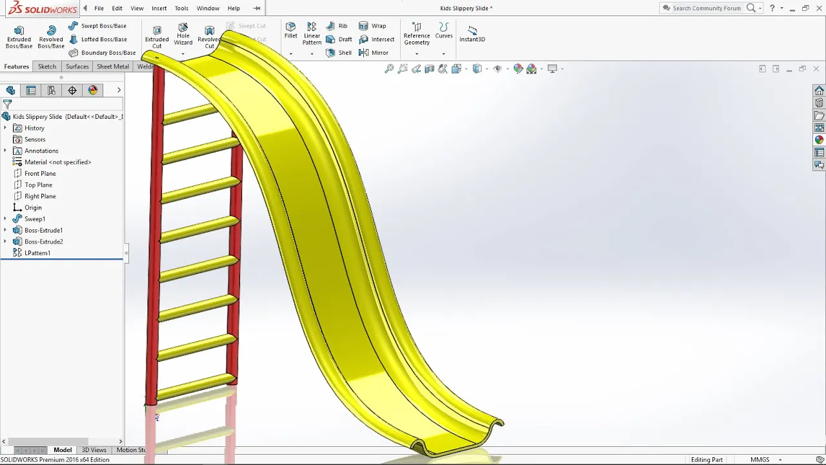
Task: Open the FeatureManager design tree tab
Action: coord(10,90)
